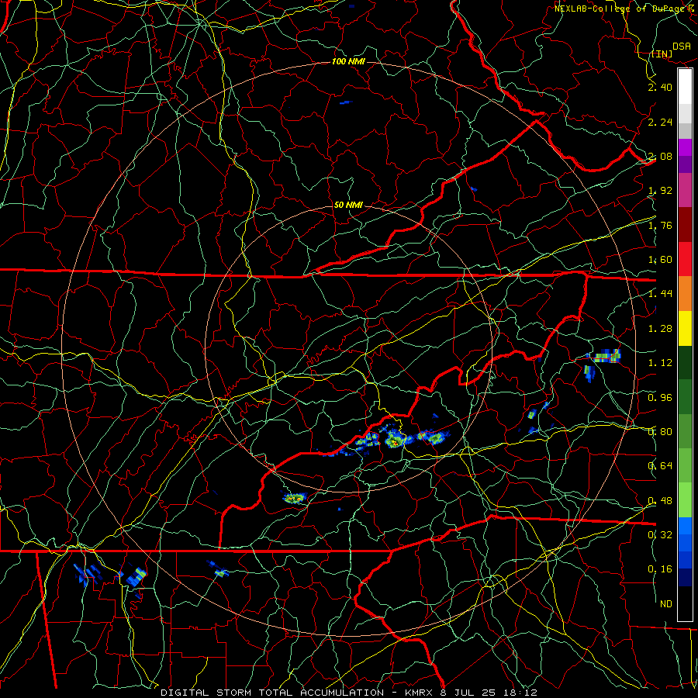Click the [IN] units label
698x698 pixels.
coord(662,54)
